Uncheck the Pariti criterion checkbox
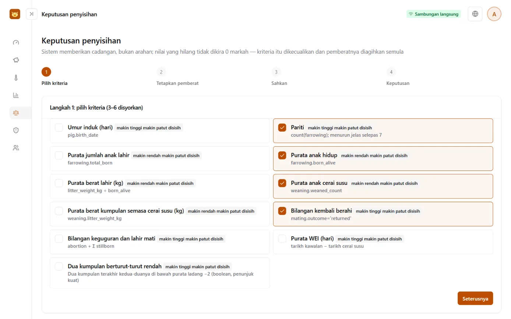 point(282,128)
